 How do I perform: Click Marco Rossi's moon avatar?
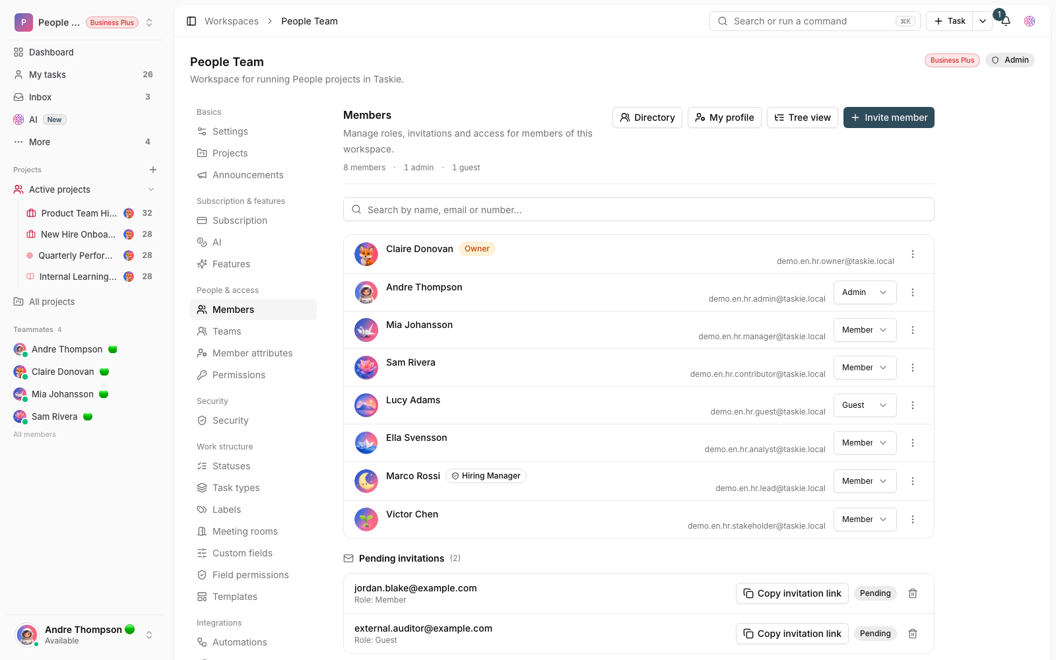point(366,481)
